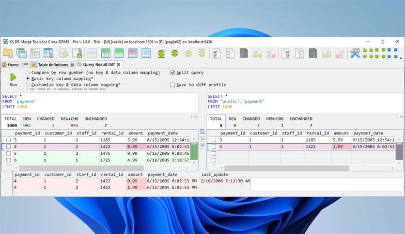Sort left grid by customer_id column header
Viewport: 405px width, 234px height.
pyautogui.click(x=58, y=133)
